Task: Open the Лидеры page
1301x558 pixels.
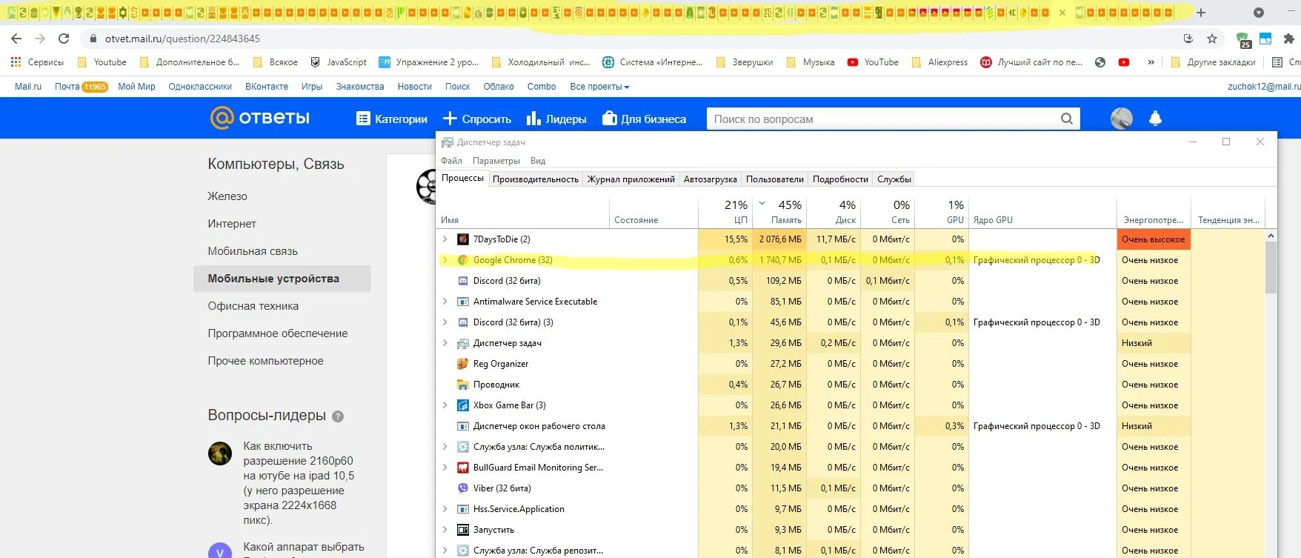Action: tap(556, 119)
